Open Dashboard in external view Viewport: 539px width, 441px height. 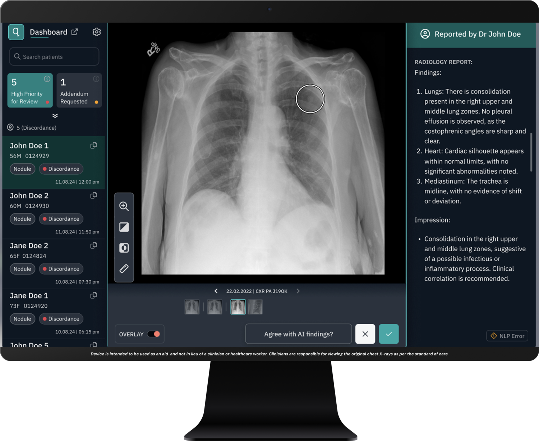(75, 32)
